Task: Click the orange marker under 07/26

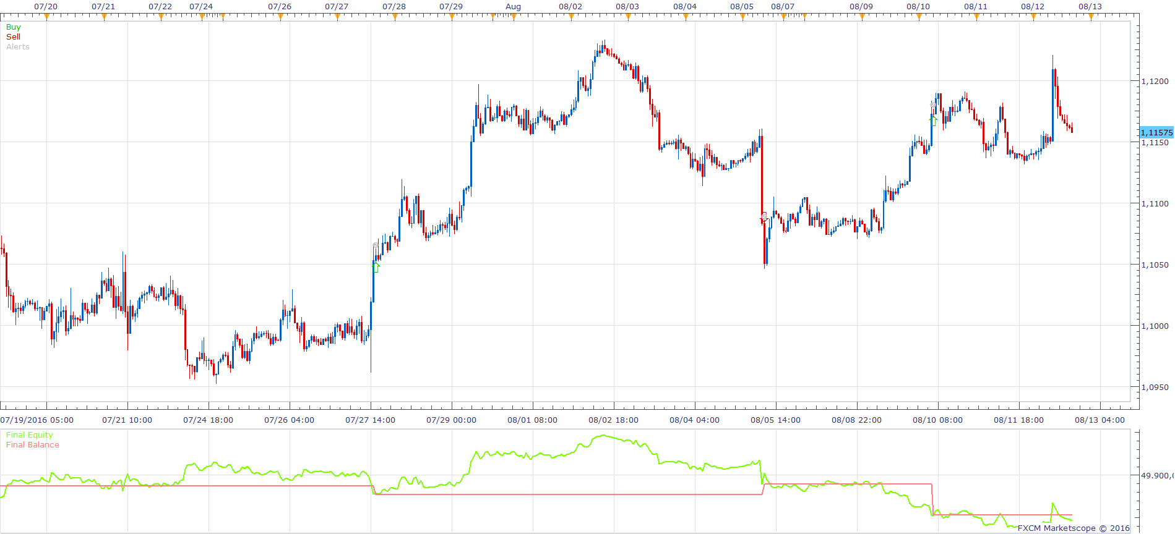Action: 280,17
